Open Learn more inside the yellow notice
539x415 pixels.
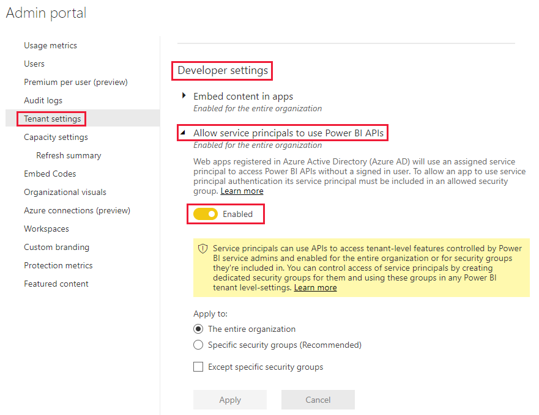click(315, 287)
